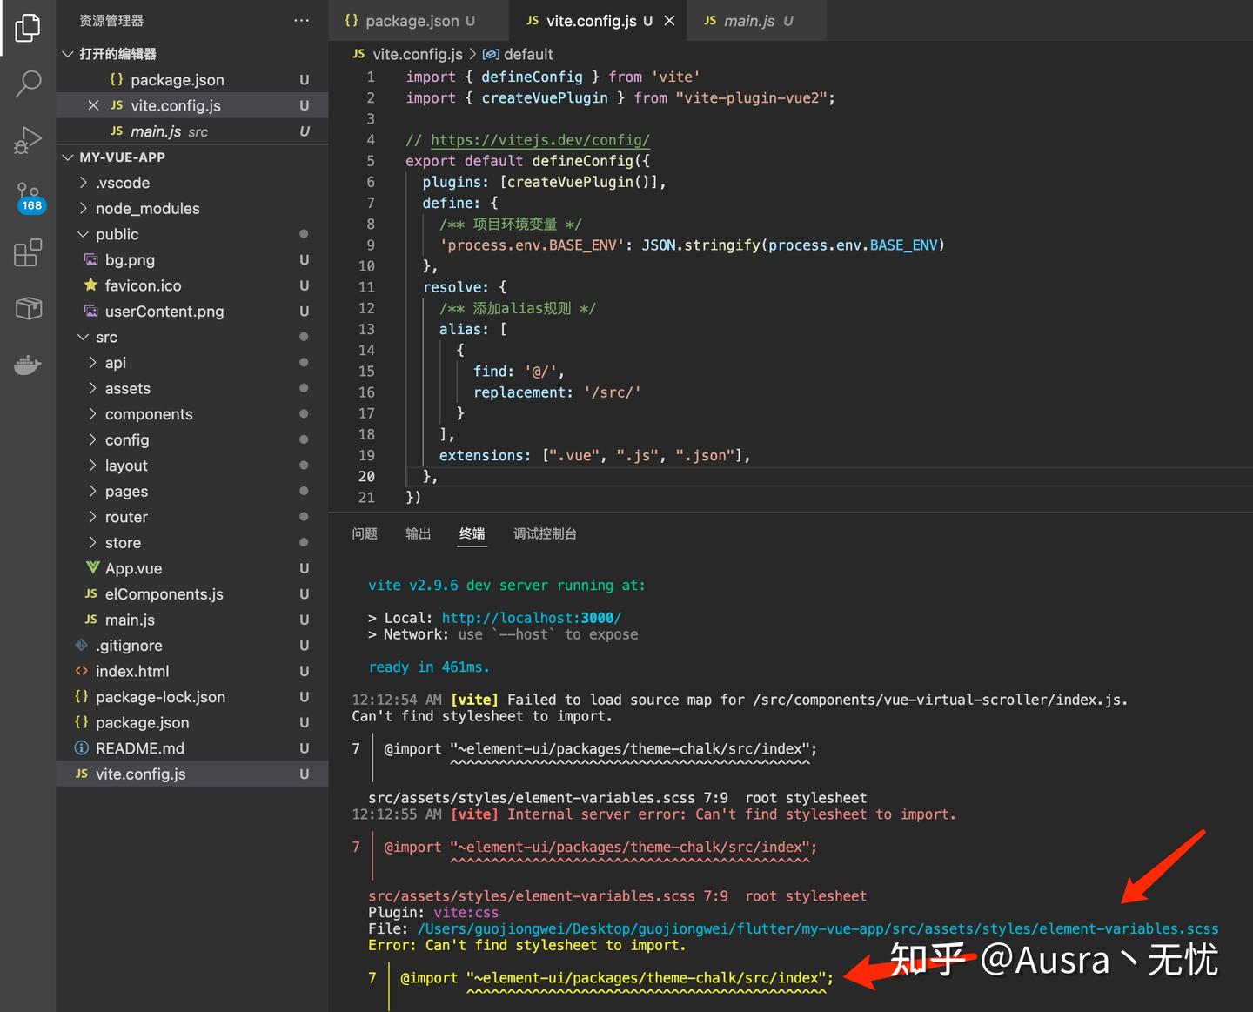Open App.vue from the file tree
The width and height of the screenshot is (1253, 1012).
click(x=132, y=568)
